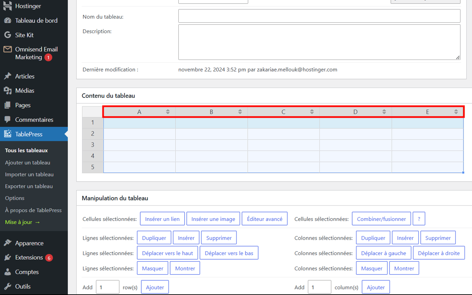Hide selected columns with Colonnes Masquer
This screenshot has width=472, height=295.
click(372, 268)
